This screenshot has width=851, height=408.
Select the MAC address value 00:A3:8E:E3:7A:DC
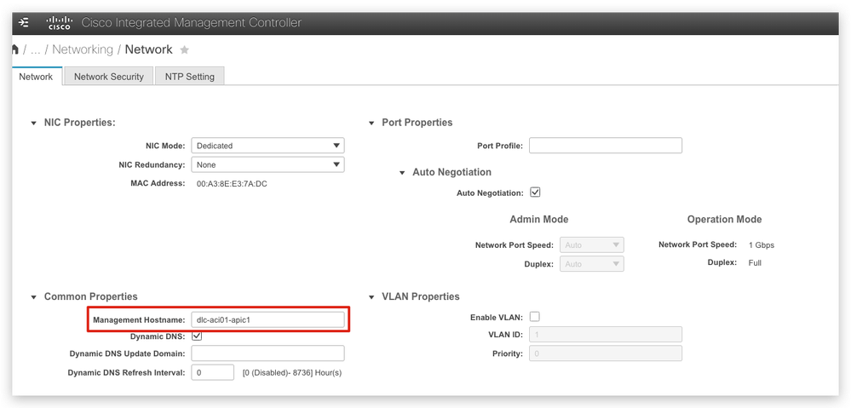232,183
